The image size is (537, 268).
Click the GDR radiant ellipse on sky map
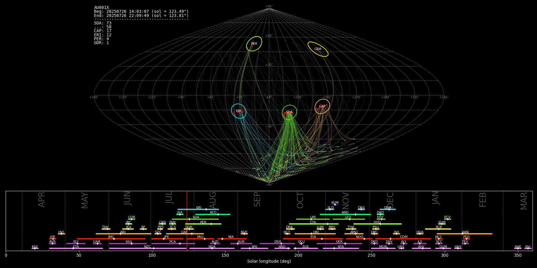point(318,49)
